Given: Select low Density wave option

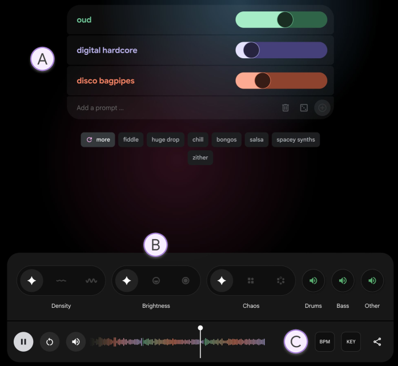Looking at the screenshot, I should (61, 281).
